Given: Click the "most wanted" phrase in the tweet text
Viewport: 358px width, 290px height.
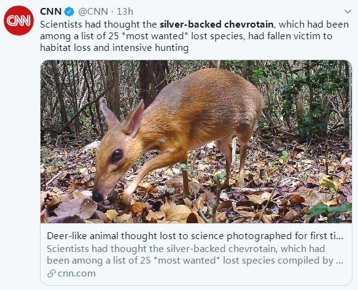Looking at the screenshot, I should click(155, 36).
